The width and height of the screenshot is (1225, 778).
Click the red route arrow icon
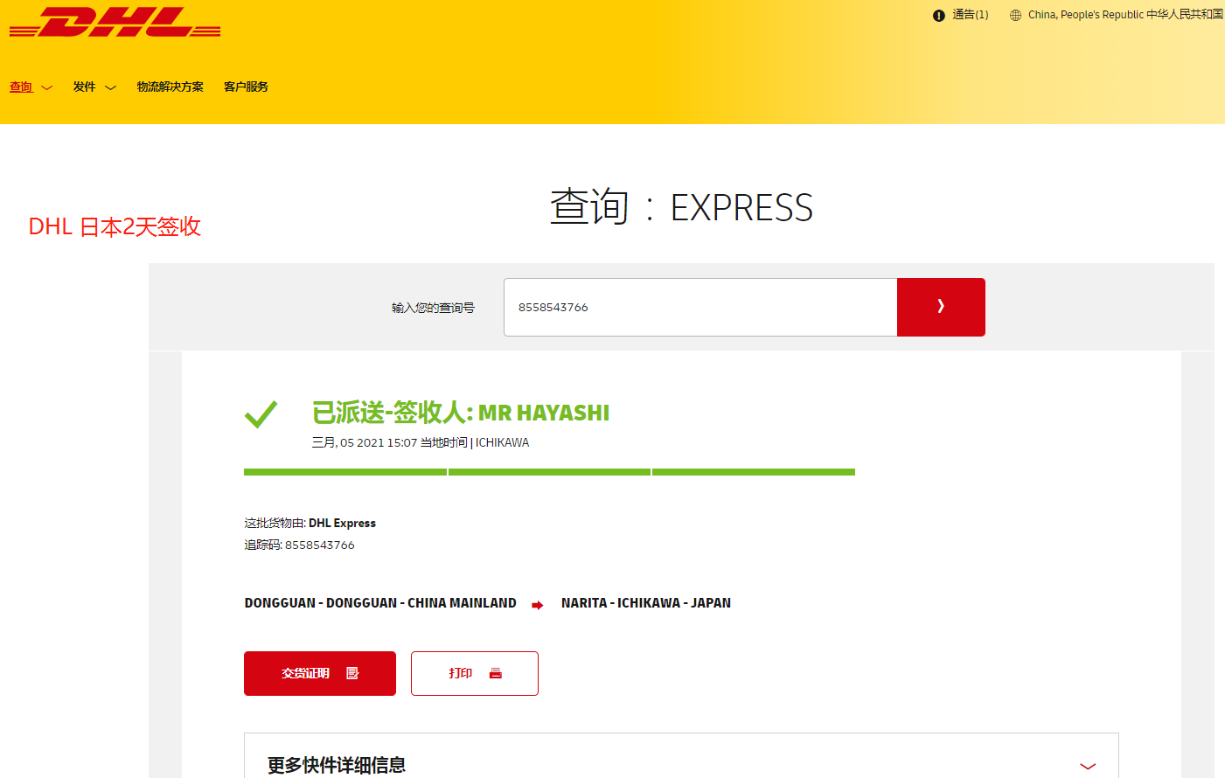(538, 605)
